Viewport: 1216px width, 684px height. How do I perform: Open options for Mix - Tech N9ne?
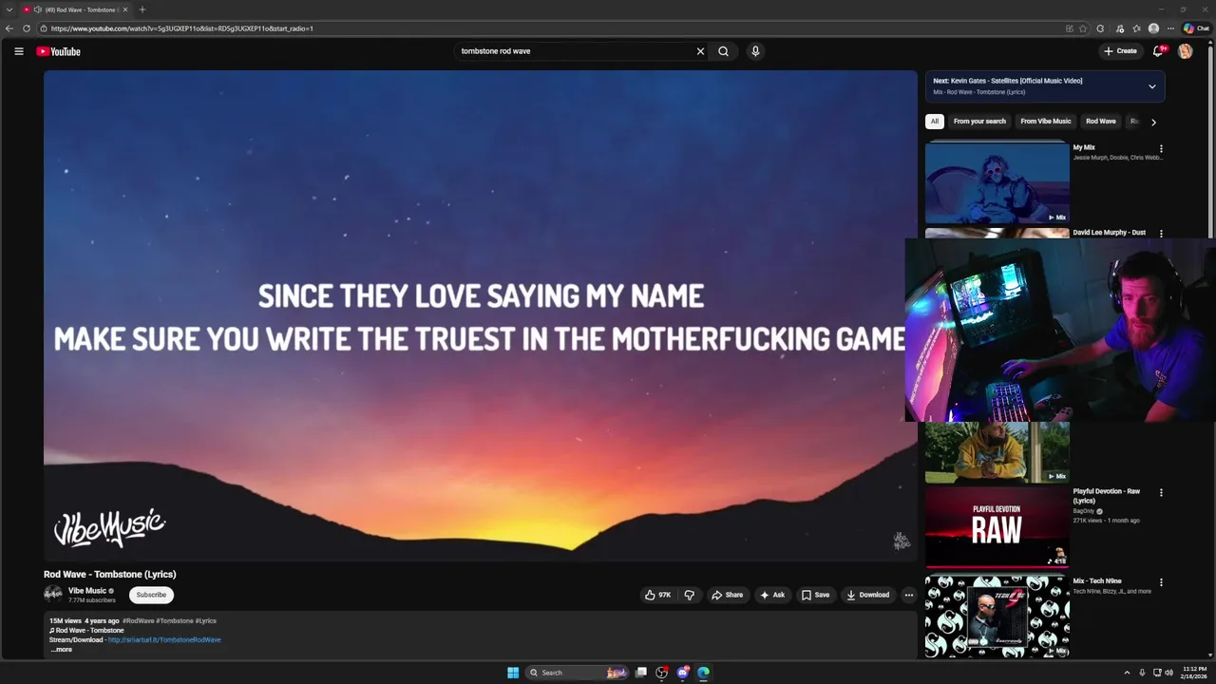click(x=1161, y=582)
